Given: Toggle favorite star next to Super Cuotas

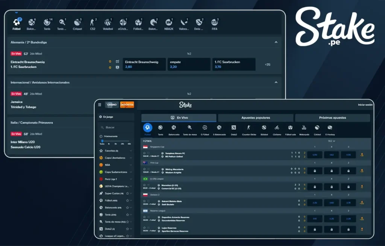Looking at the screenshot, I should coord(128,193).
